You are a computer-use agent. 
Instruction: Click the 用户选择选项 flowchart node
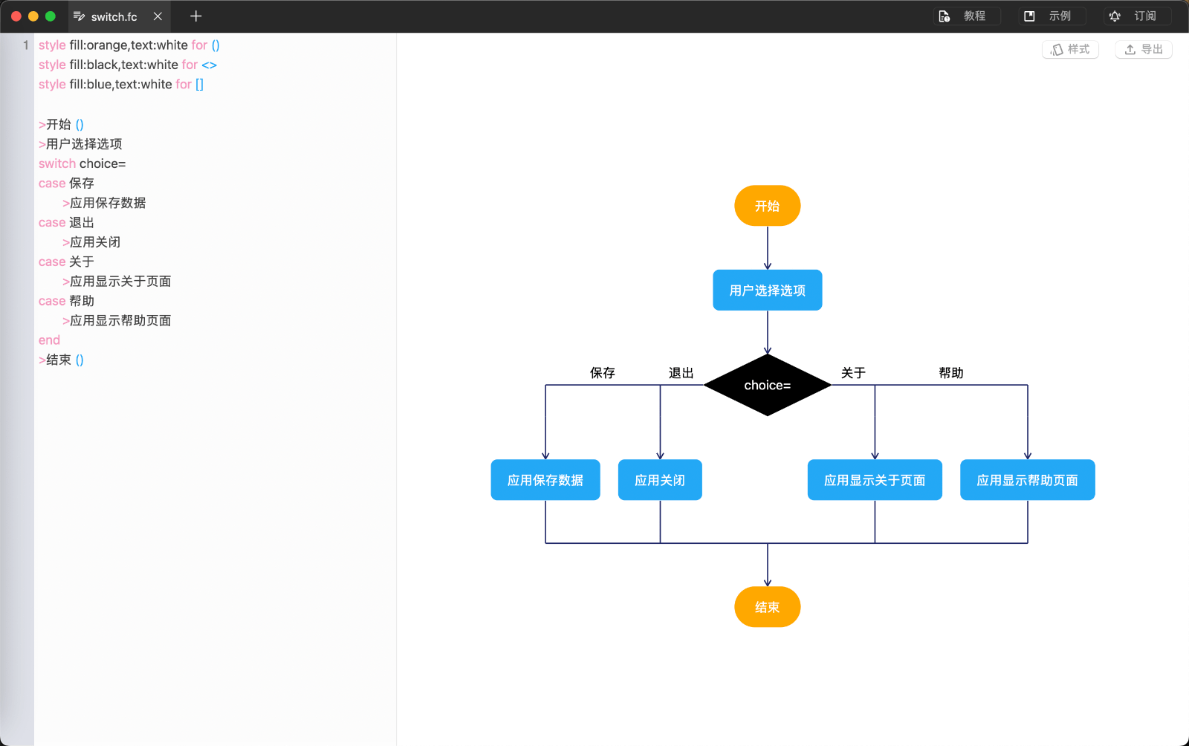point(767,290)
